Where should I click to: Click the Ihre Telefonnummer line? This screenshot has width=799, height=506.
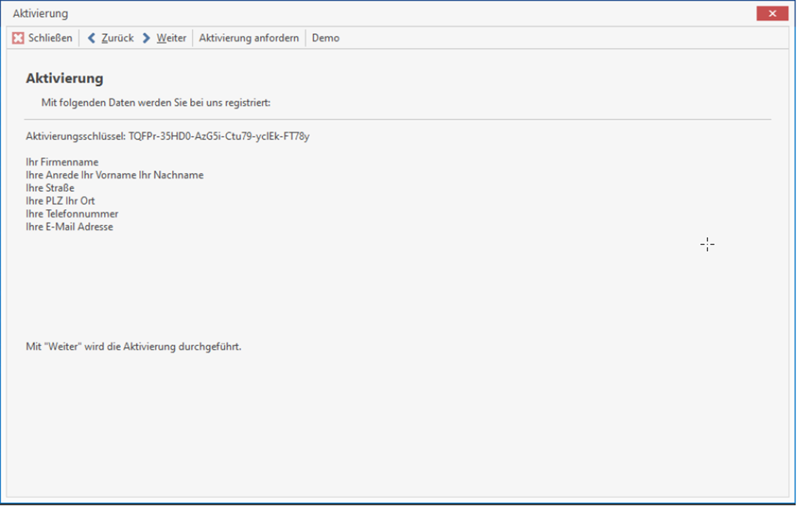72,214
